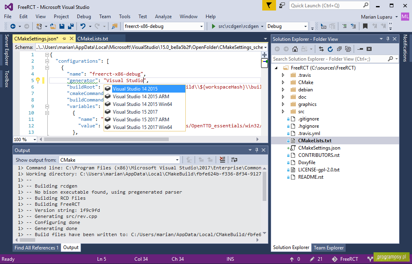This screenshot has height=264, width=412.
Task: Select Visual Studio 15 2017 Win64 suggestion
Action: (x=144, y=127)
